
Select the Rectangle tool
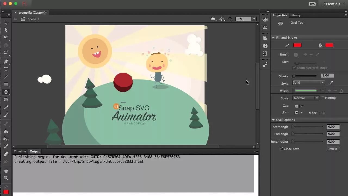point(6,84)
